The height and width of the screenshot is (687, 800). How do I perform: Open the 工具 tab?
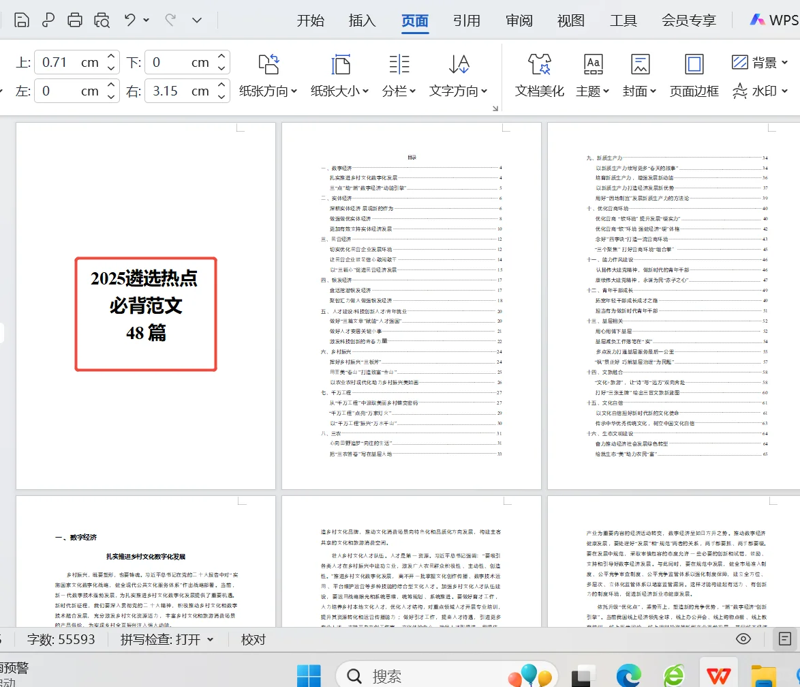(x=624, y=20)
